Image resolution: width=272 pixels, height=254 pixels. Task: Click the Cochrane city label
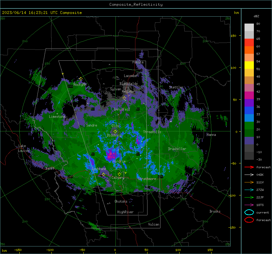coord(99,169)
